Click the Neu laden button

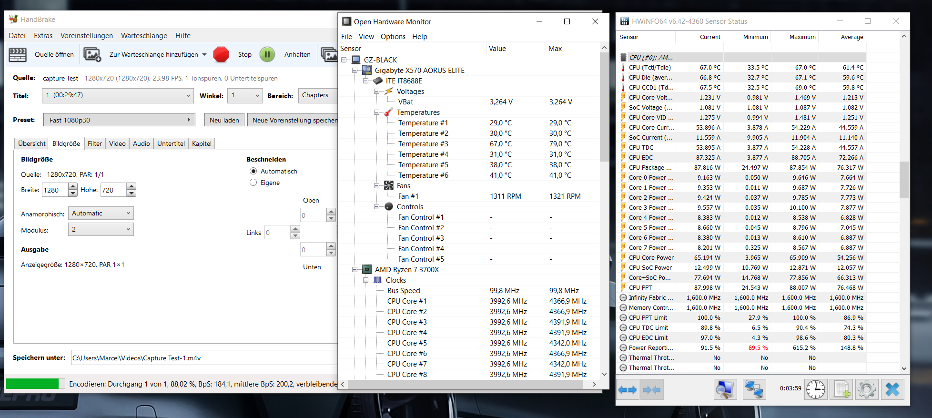pos(224,120)
